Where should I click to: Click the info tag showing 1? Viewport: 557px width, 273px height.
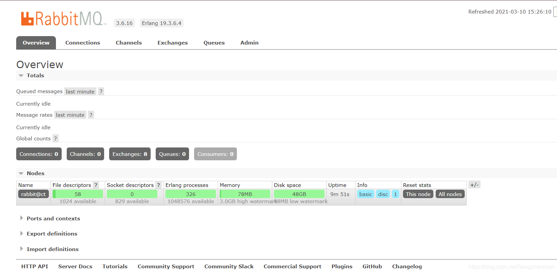coord(396,194)
